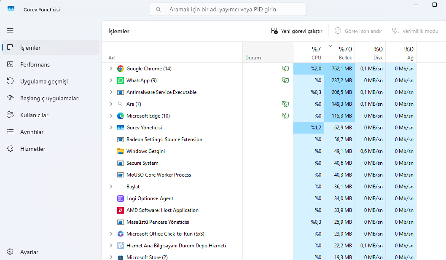Click the Hizmetler puzzle icon

[10, 148]
